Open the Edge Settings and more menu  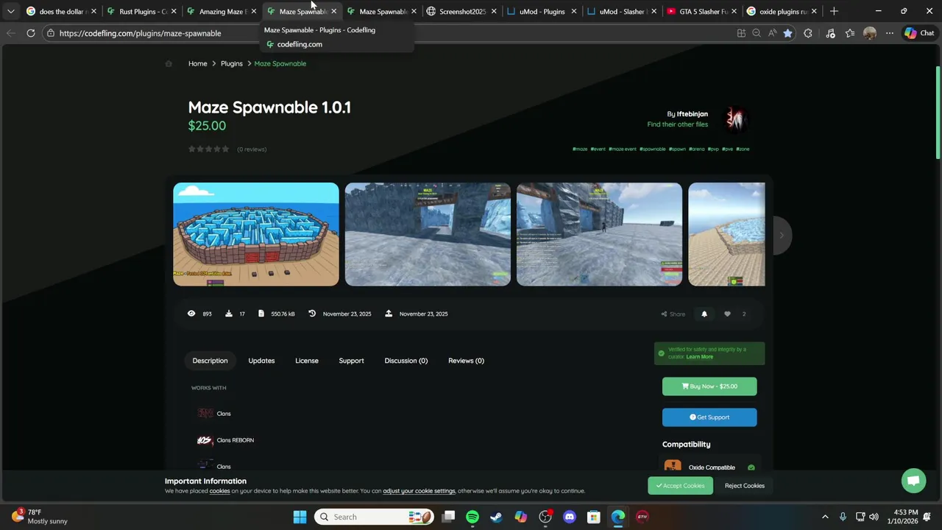coord(890,33)
